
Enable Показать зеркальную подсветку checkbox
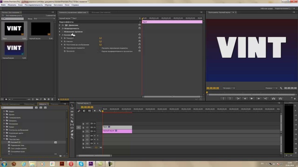coord(100,48)
